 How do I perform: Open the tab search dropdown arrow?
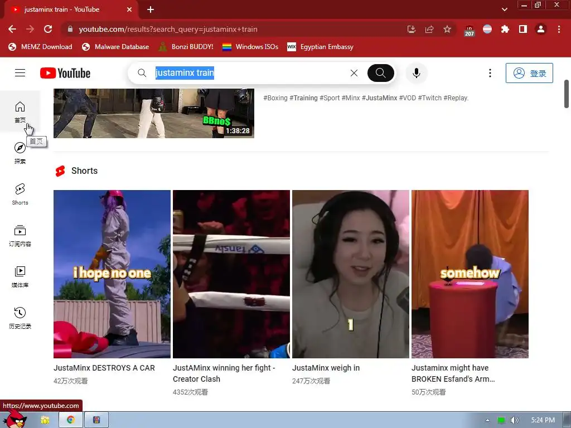pos(504,9)
